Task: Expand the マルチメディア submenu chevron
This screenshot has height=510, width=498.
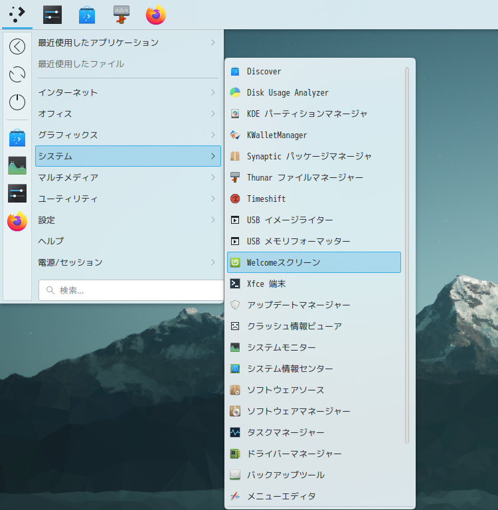Action: 213,177
